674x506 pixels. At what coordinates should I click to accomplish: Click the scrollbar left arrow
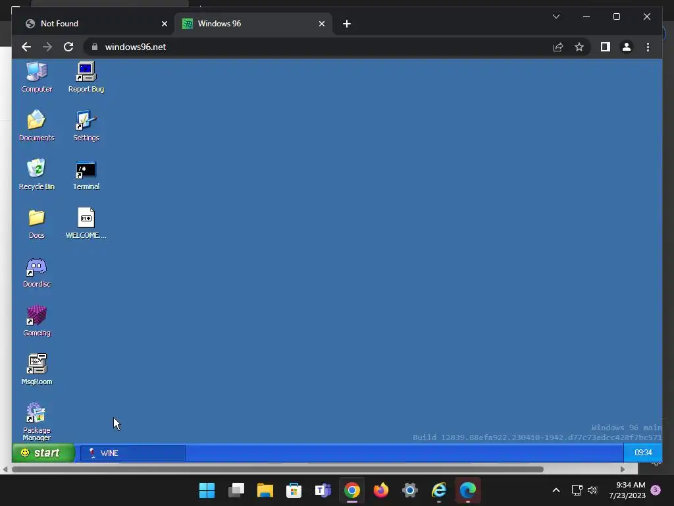click(5, 469)
